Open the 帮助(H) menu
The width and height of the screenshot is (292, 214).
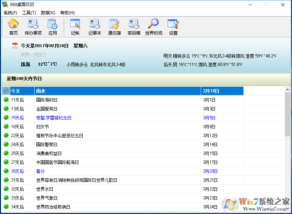[67, 13]
